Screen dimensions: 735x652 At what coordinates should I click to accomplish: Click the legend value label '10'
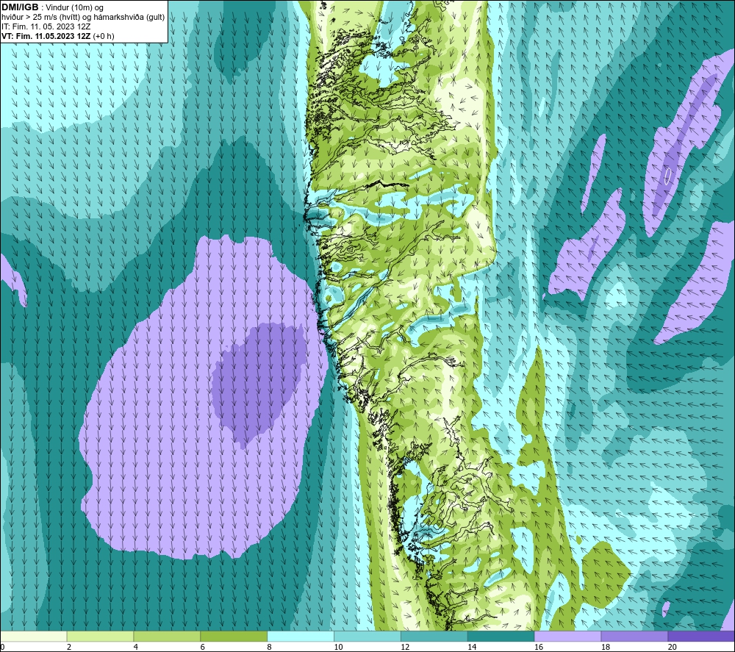pyautogui.click(x=338, y=647)
